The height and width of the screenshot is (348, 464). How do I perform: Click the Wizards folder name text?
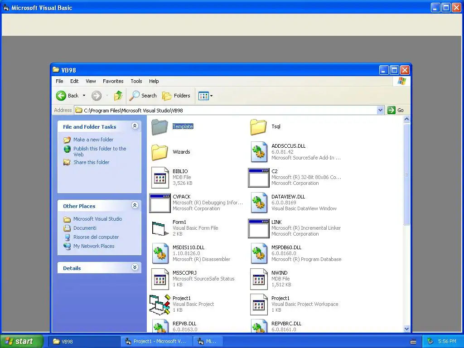coord(181,152)
